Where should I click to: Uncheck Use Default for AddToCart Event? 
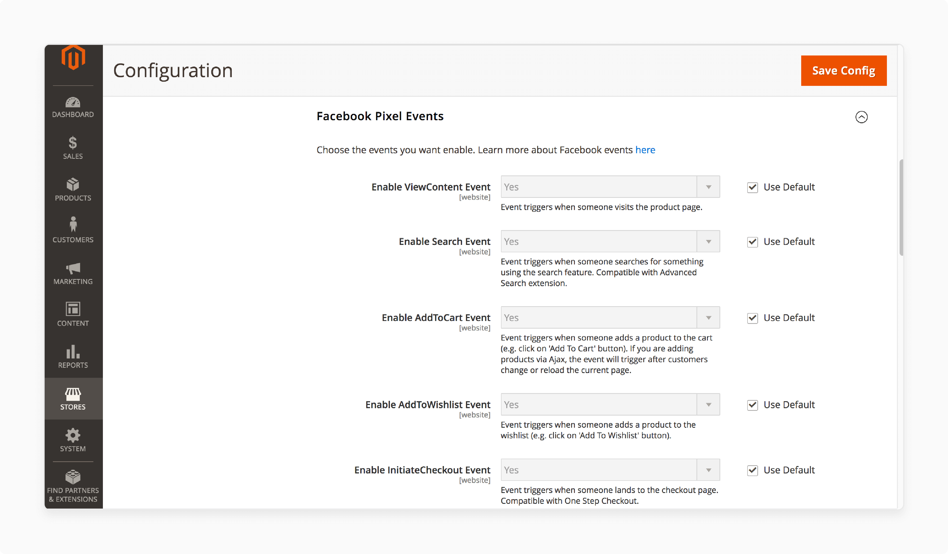(x=752, y=318)
